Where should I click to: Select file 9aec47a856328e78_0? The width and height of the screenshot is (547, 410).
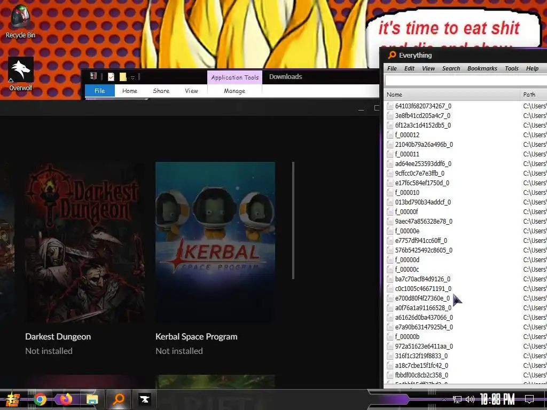[424, 222]
